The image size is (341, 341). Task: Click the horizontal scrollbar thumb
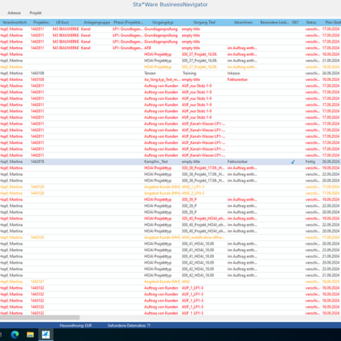(x=39, y=318)
